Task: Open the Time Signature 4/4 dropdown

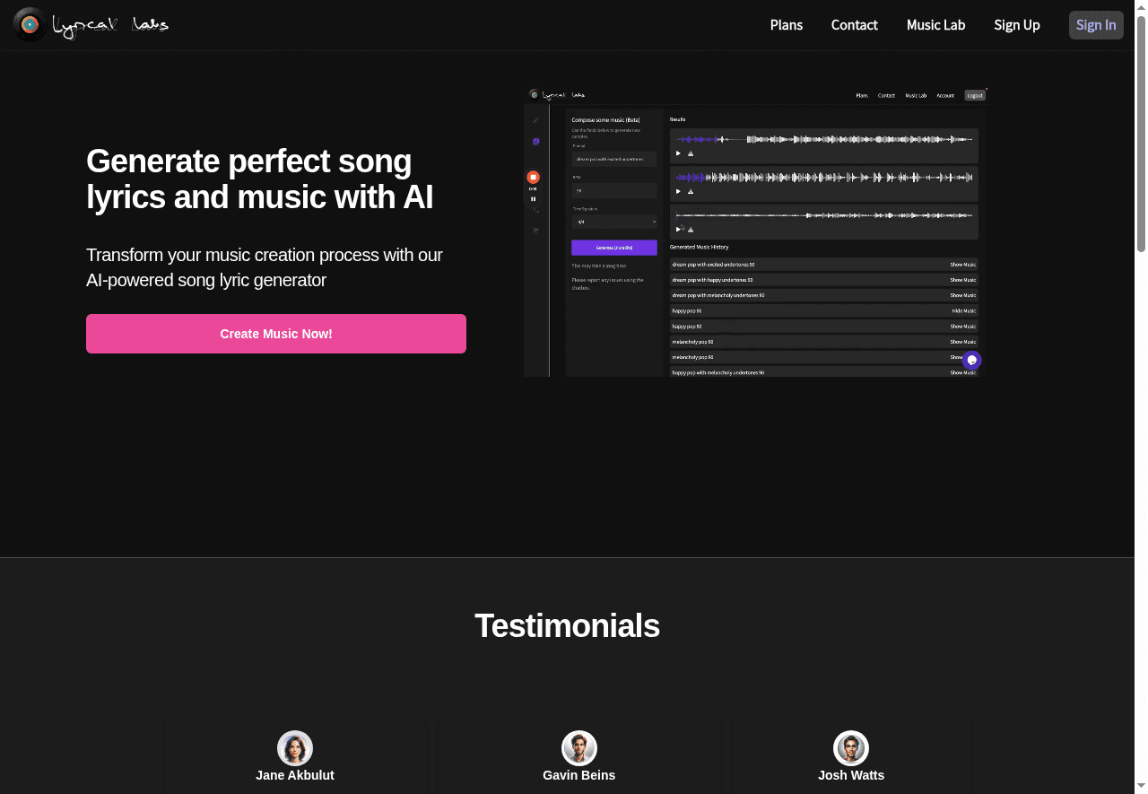Action: tap(614, 221)
